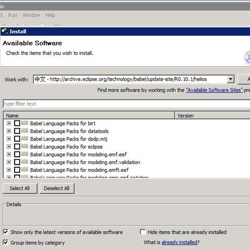Click the Work with URL text field
The width and height of the screenshot is (250, 250).
(130, 79)
